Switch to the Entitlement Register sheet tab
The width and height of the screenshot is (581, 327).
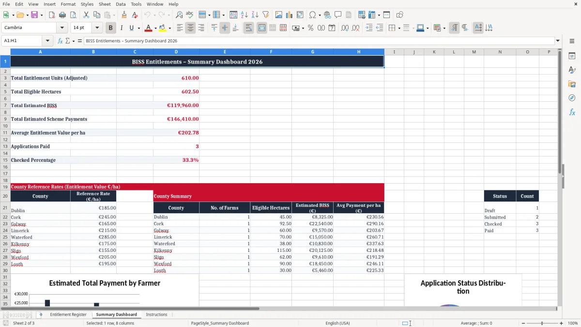tap(68, 314)
